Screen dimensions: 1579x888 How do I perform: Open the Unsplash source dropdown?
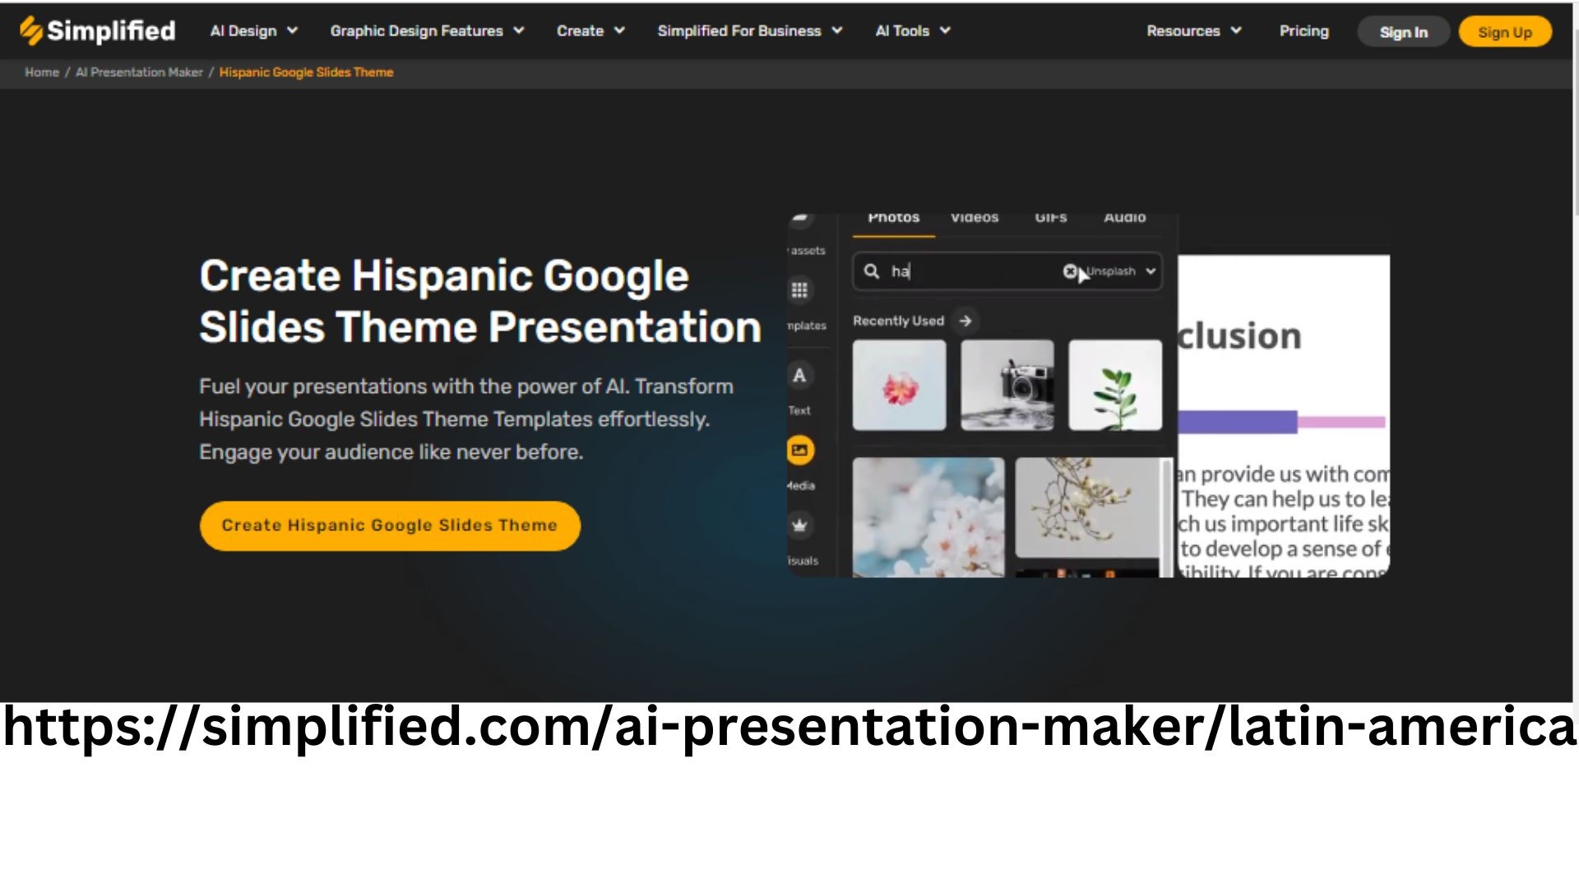pyautogui.click(x=1122, y=271)
